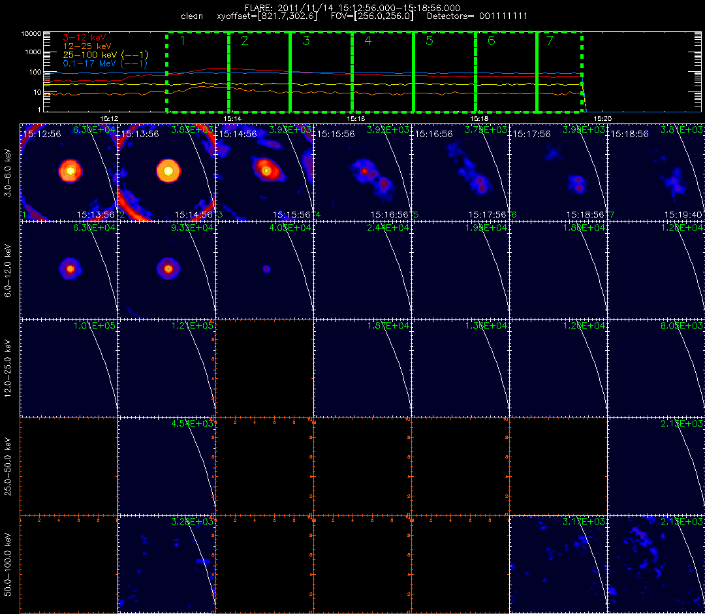Viewport: 705px width, 614px height.
Task: Open the 6-12 keV image labeled 4.05E+04
Action: pyautogui.click(x=265, y=270)
